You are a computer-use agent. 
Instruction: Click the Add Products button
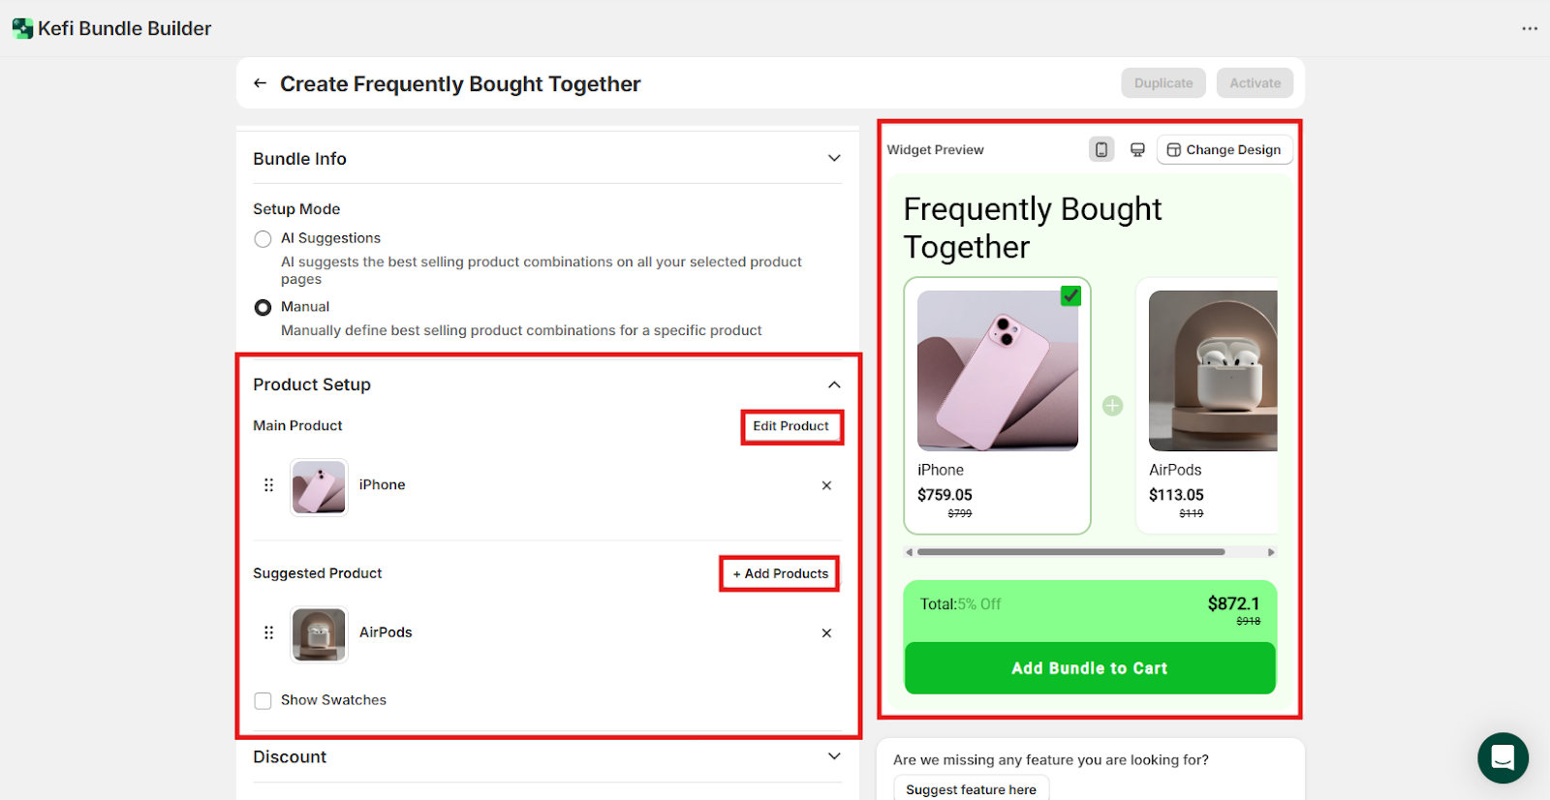tap(780, 573)
